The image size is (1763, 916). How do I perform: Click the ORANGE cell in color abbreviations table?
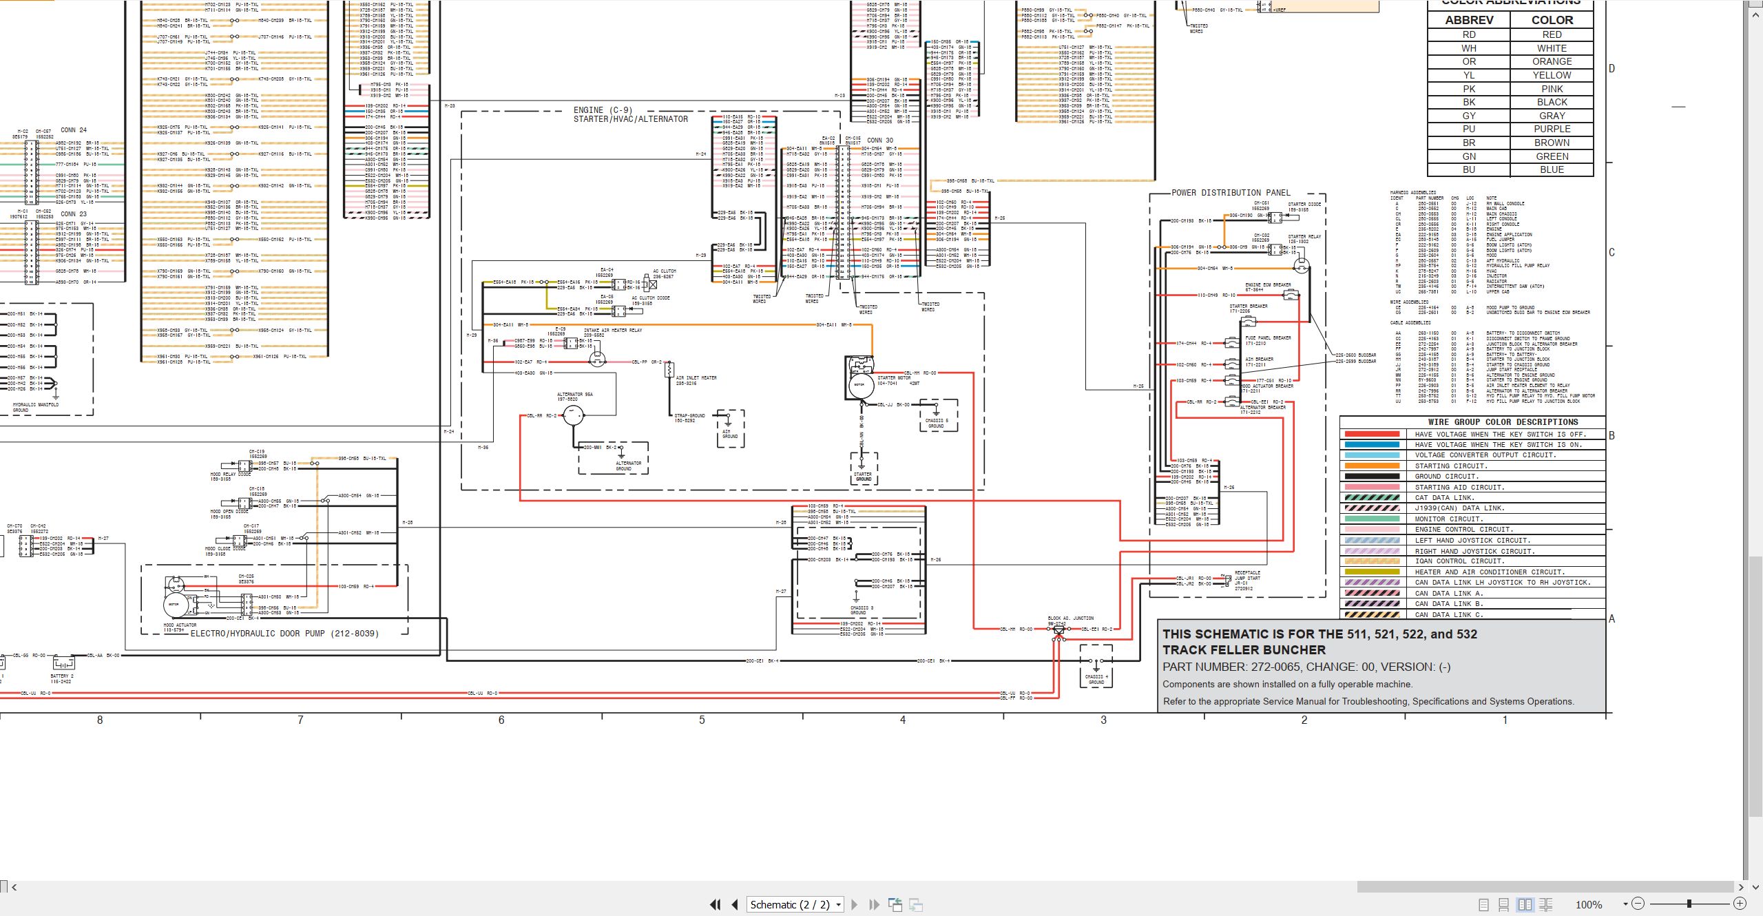[1552, 61]
